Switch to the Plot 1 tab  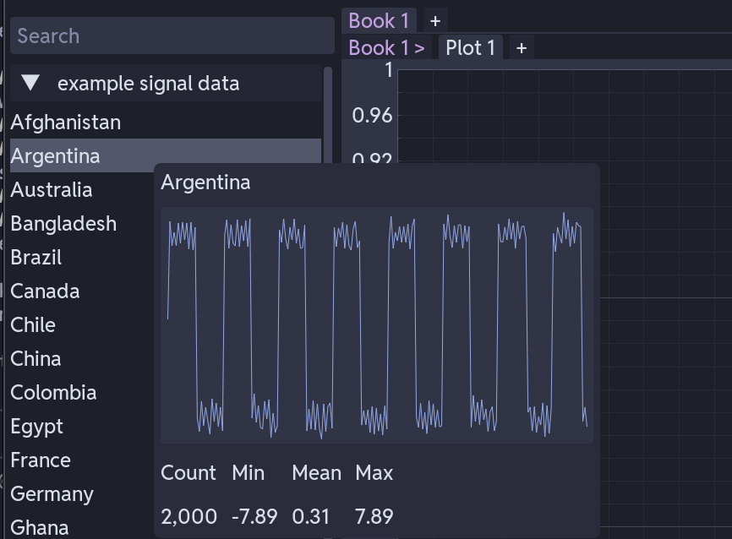(x=470, y=48)
